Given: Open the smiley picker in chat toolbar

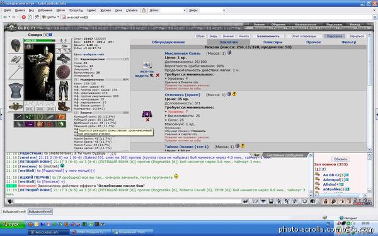Looking at the screenshot, I should point(304,201).
